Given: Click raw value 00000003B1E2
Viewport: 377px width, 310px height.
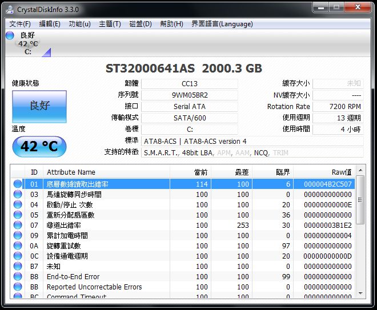Looking at the screenshot, I should (328, 226).
